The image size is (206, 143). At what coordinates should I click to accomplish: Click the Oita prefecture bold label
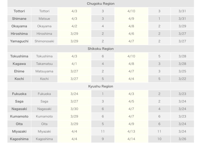(19, 124)
